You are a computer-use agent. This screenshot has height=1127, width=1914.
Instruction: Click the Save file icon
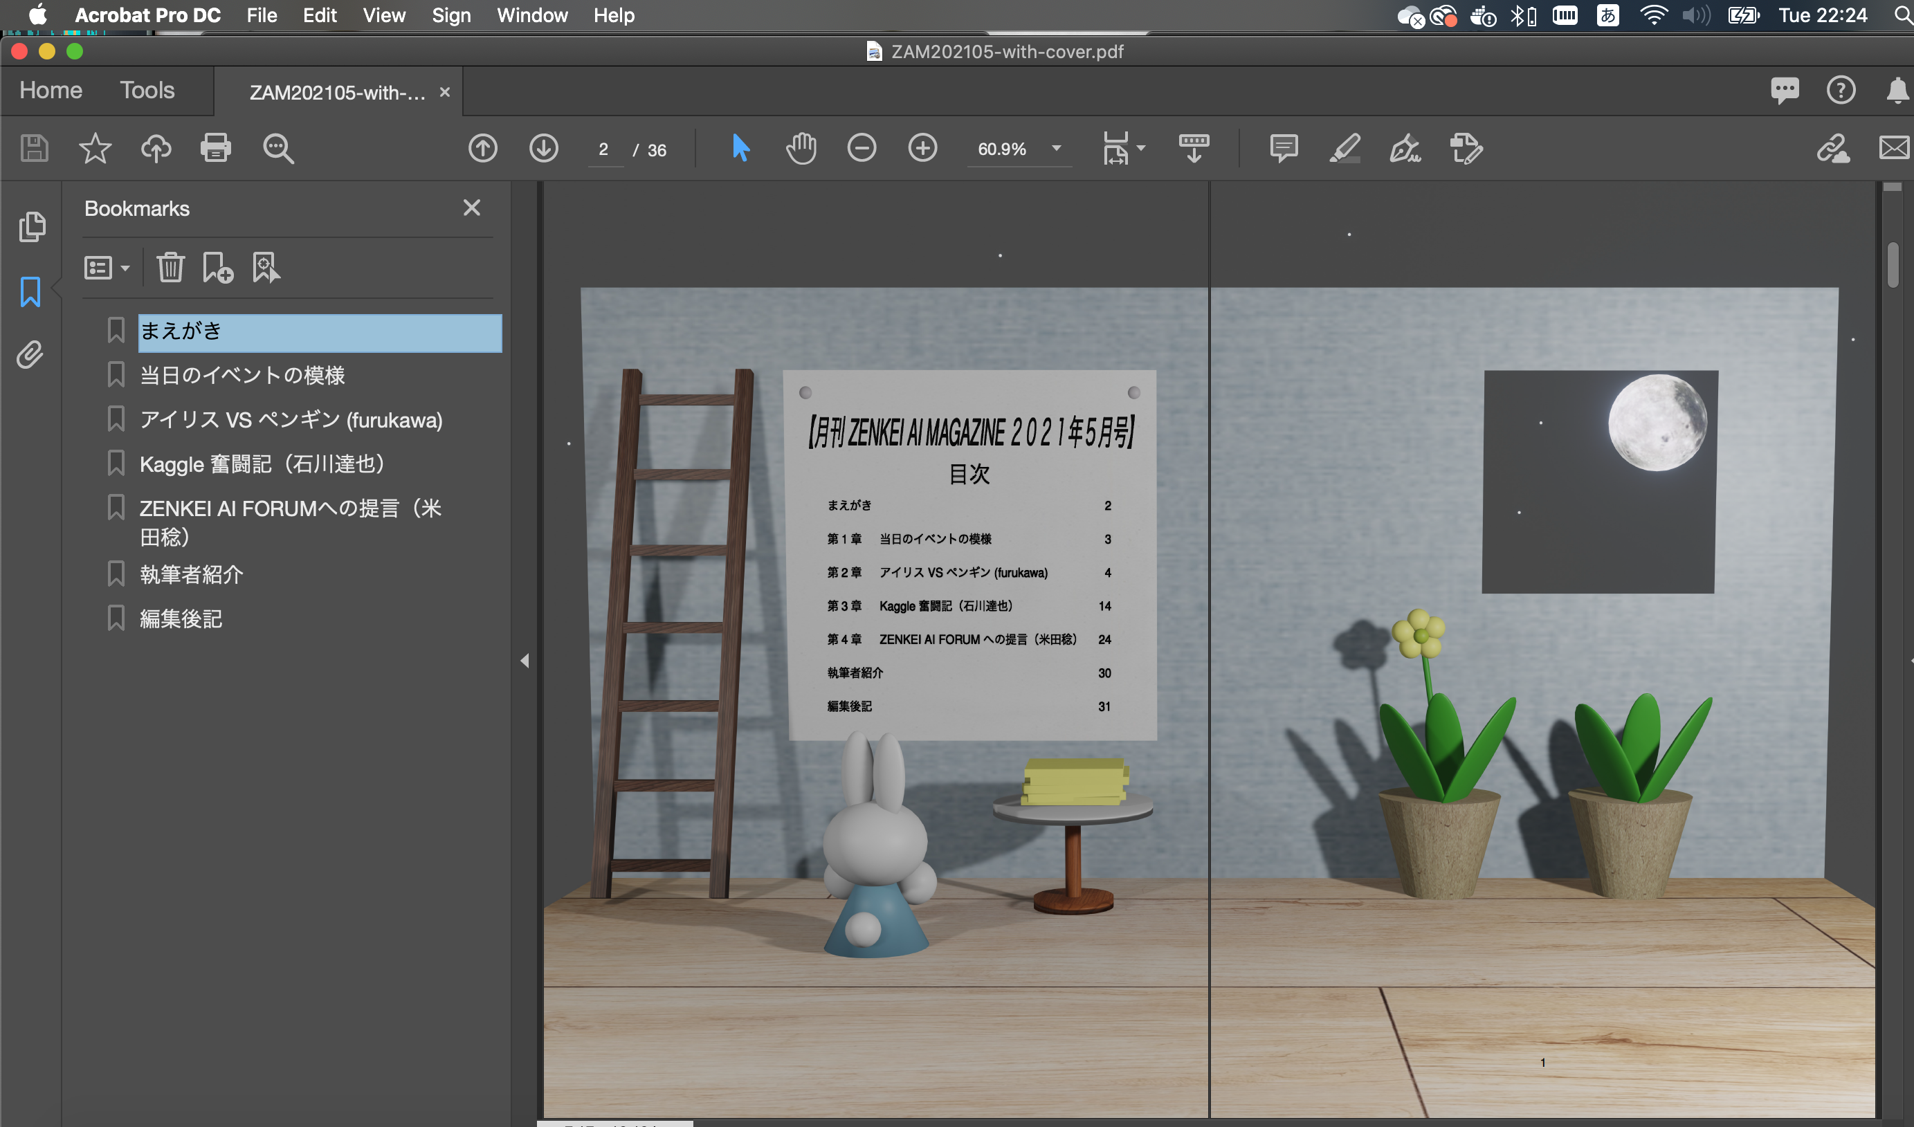pyautogui.click(x=34, y=148)
